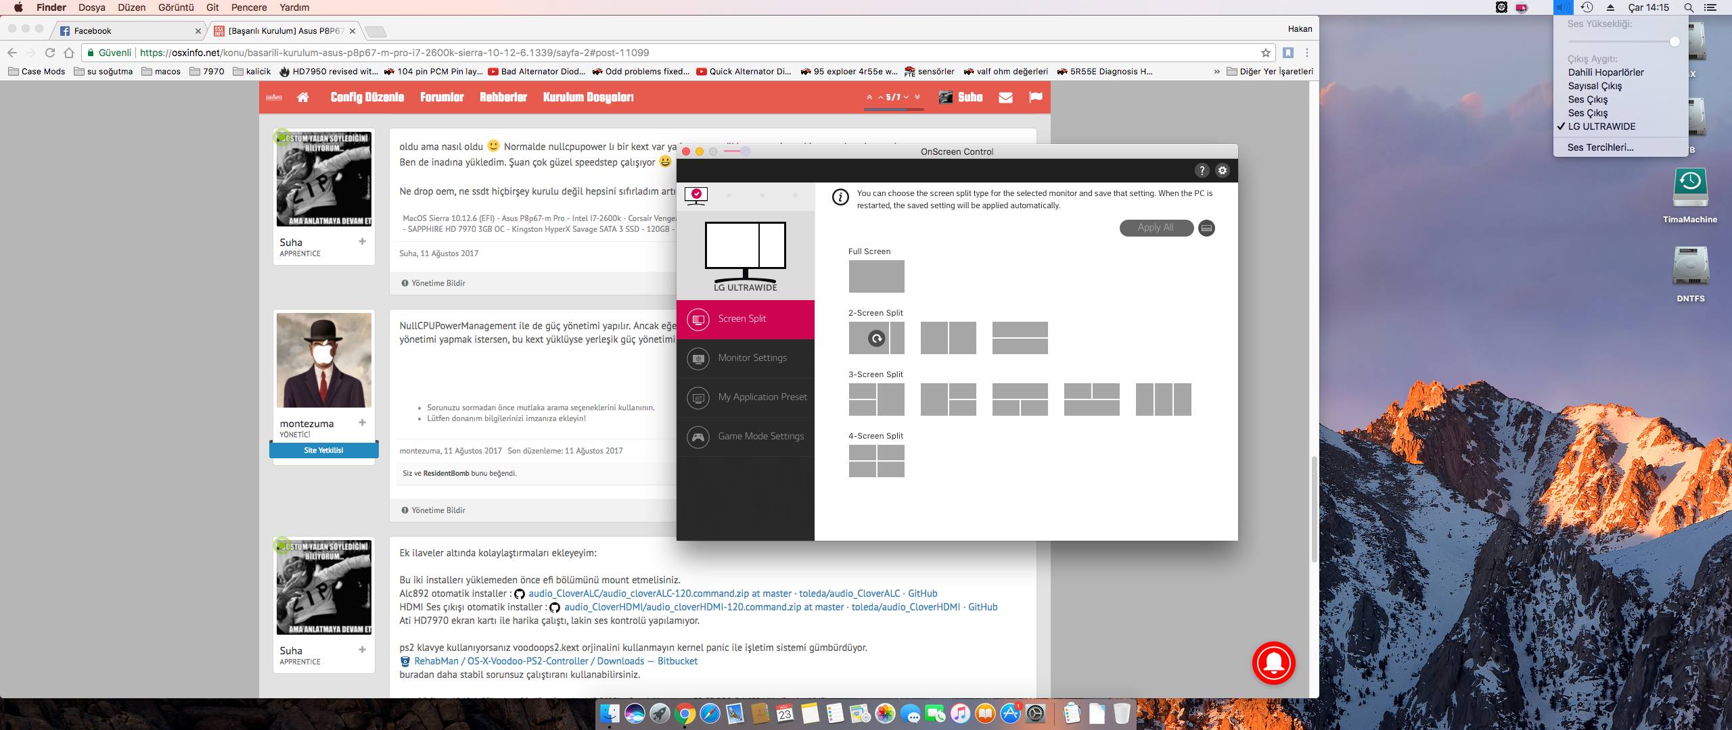This screenshot has height=730, width=1732.
Task: Click the Monitor Settings sidebar icon
Action: tap(698, 358)
